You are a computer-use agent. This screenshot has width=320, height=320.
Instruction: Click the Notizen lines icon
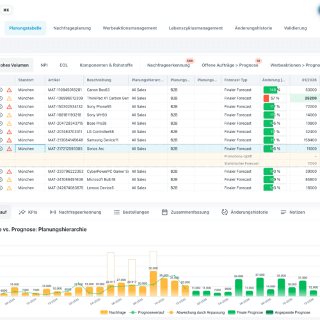[284, 212]
